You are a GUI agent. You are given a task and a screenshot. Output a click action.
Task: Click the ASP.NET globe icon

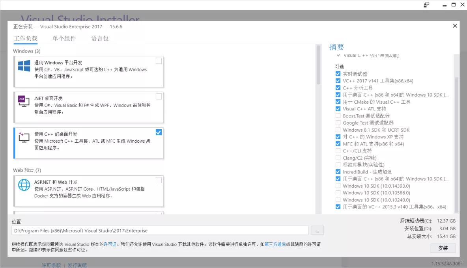(24, 185)
